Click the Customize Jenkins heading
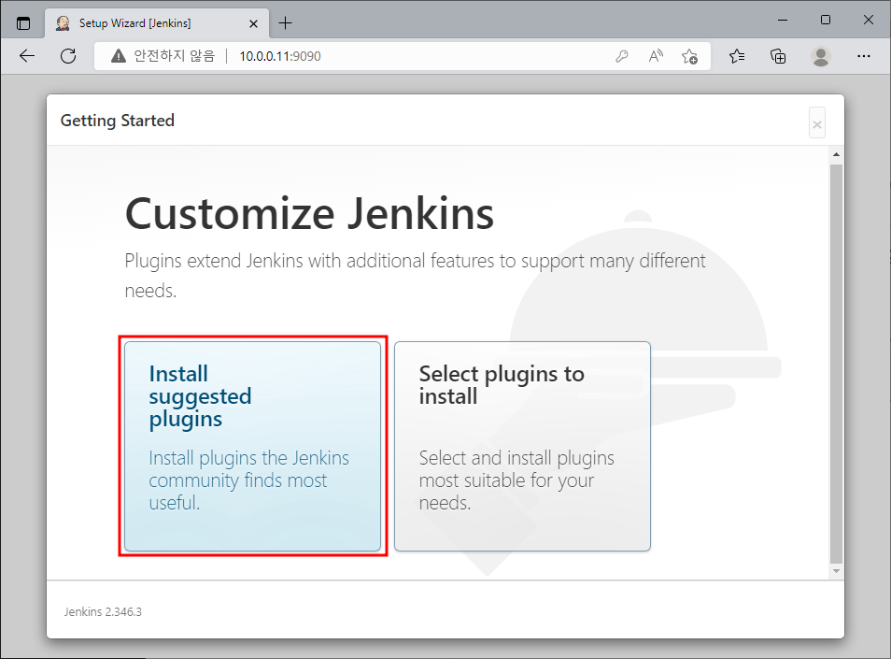Viewport: 891px width, 659px height. pos(309,214)
